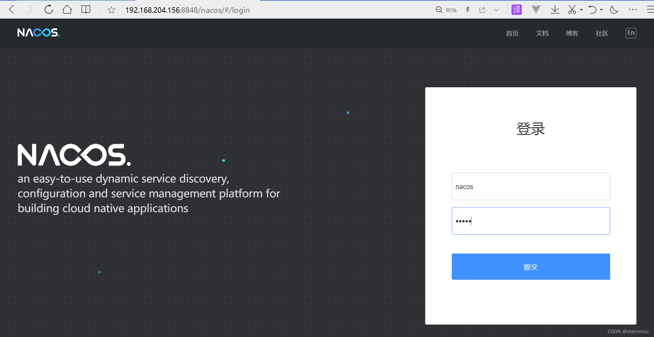
Task: Submit the login with the 提交 button
Action: (531, 267)
